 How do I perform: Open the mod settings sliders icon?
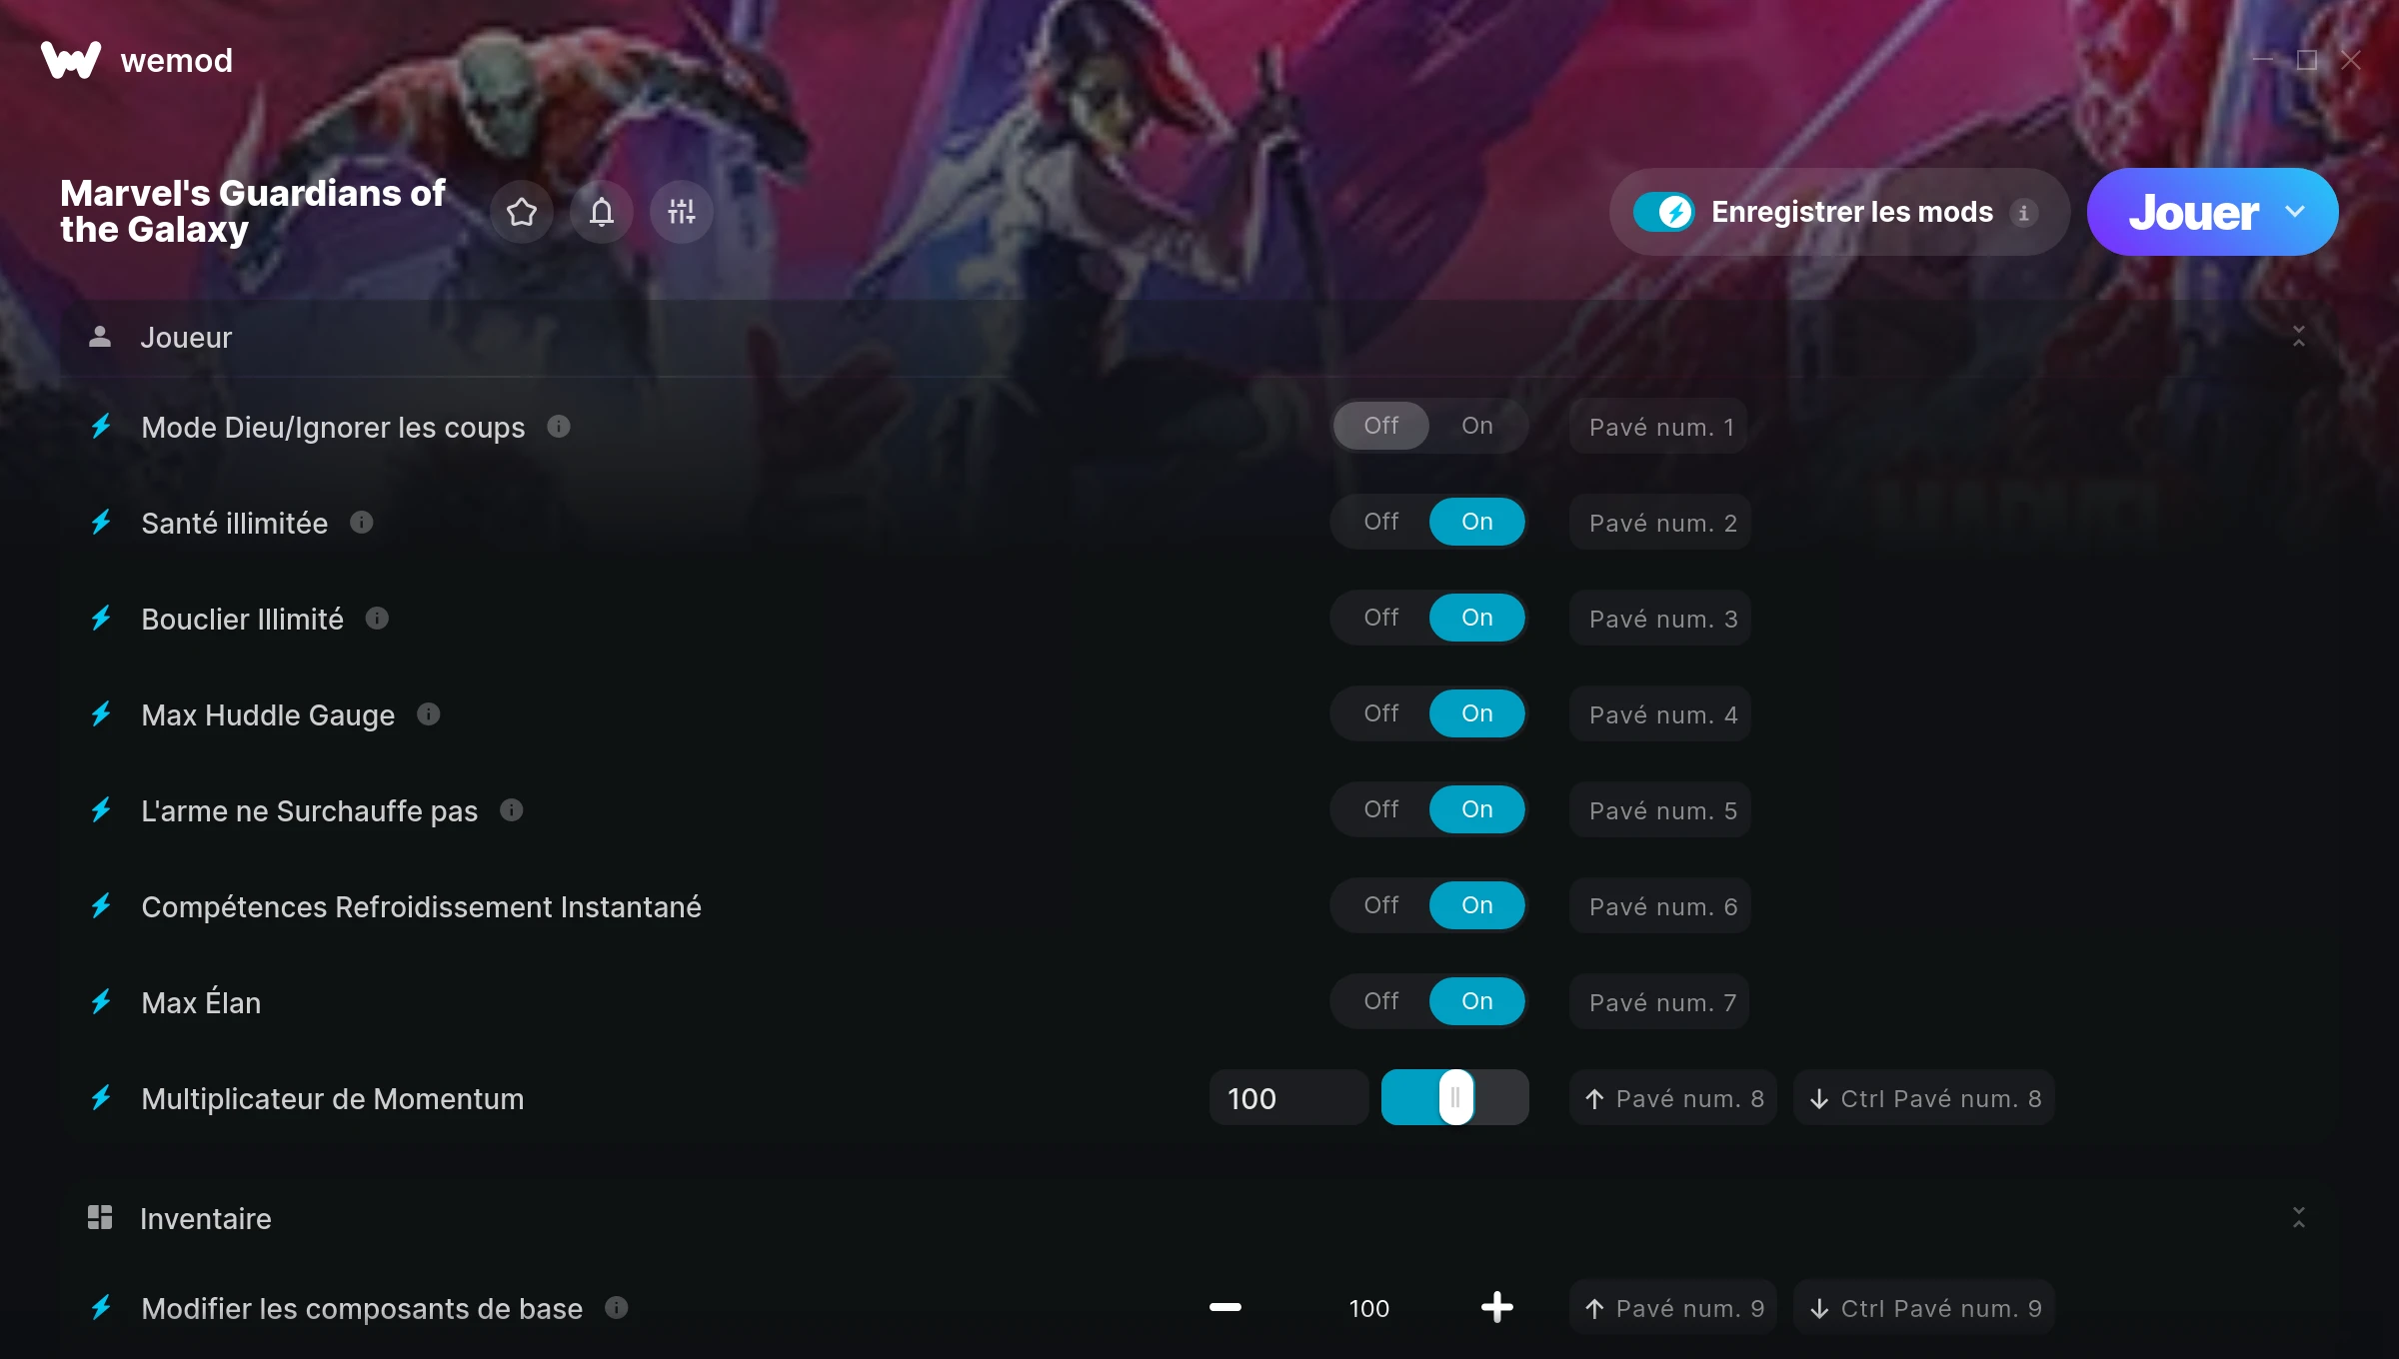(x=682, y=212)
